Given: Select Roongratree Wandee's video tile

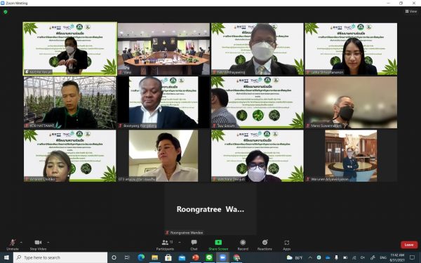Looking at the screenshot, I should pos(210,209).
